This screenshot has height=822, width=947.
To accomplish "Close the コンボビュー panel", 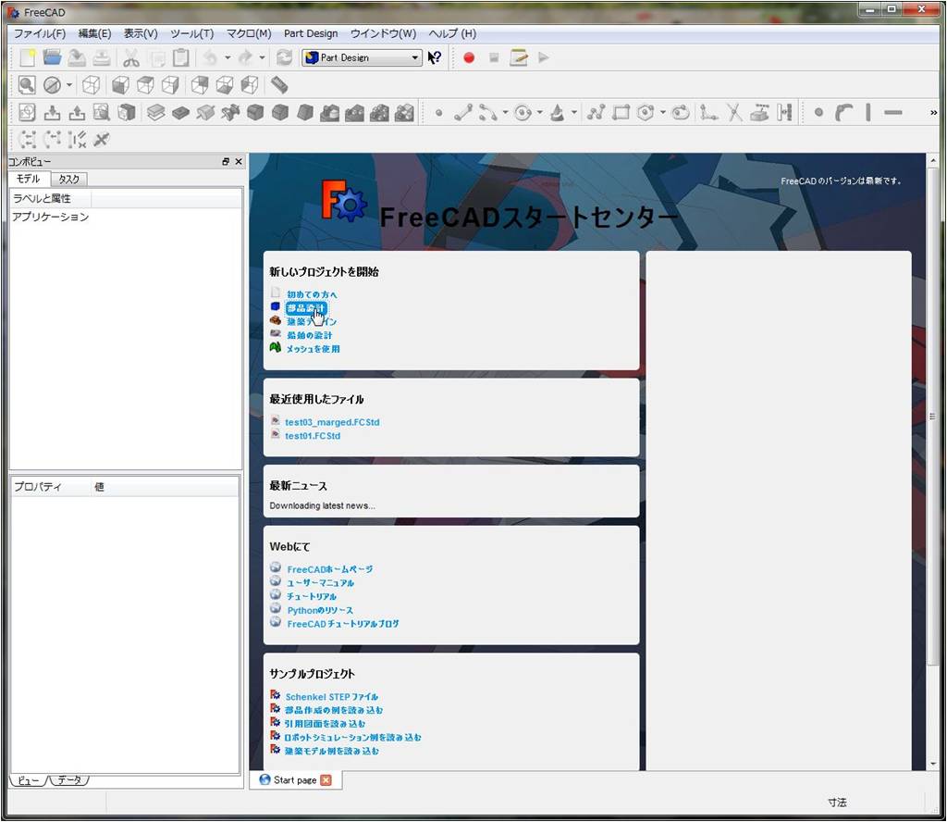I will pos(239,162).
